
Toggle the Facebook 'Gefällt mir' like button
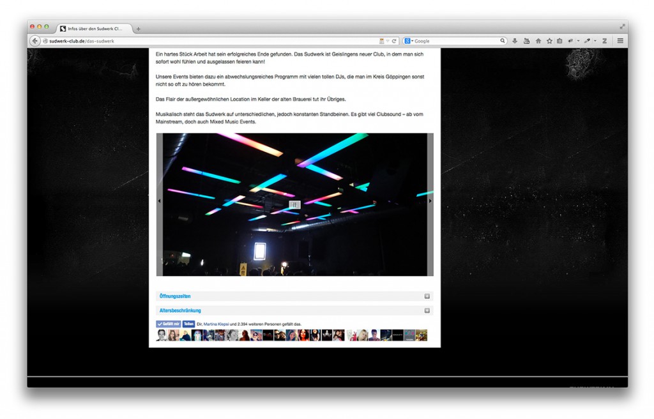[x=169, y=324]
